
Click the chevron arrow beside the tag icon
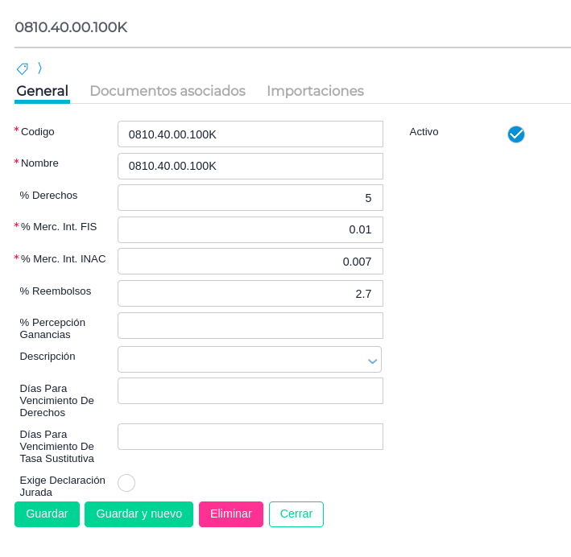point(39,68)
